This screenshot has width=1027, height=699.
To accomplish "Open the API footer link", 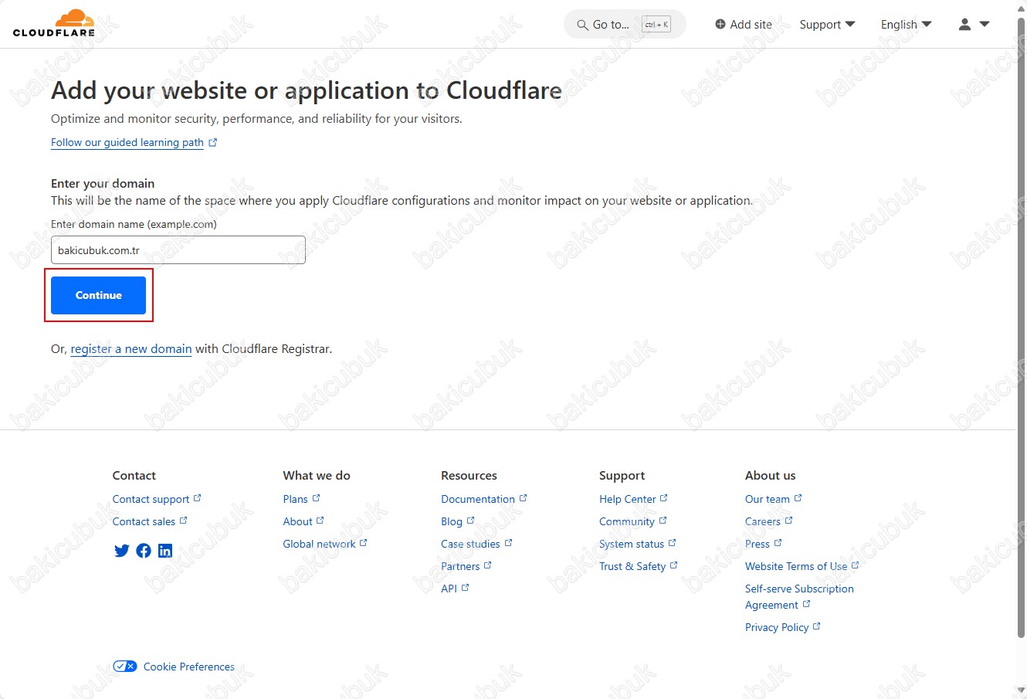I will 449,589.
